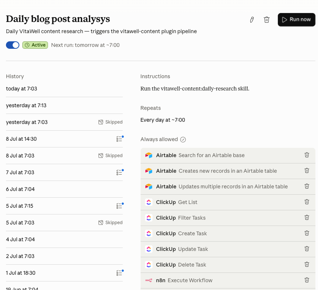Viewport: 318px width, 290px height.
Task: Click the green Active status badge
Action: (x=35, y=45)
